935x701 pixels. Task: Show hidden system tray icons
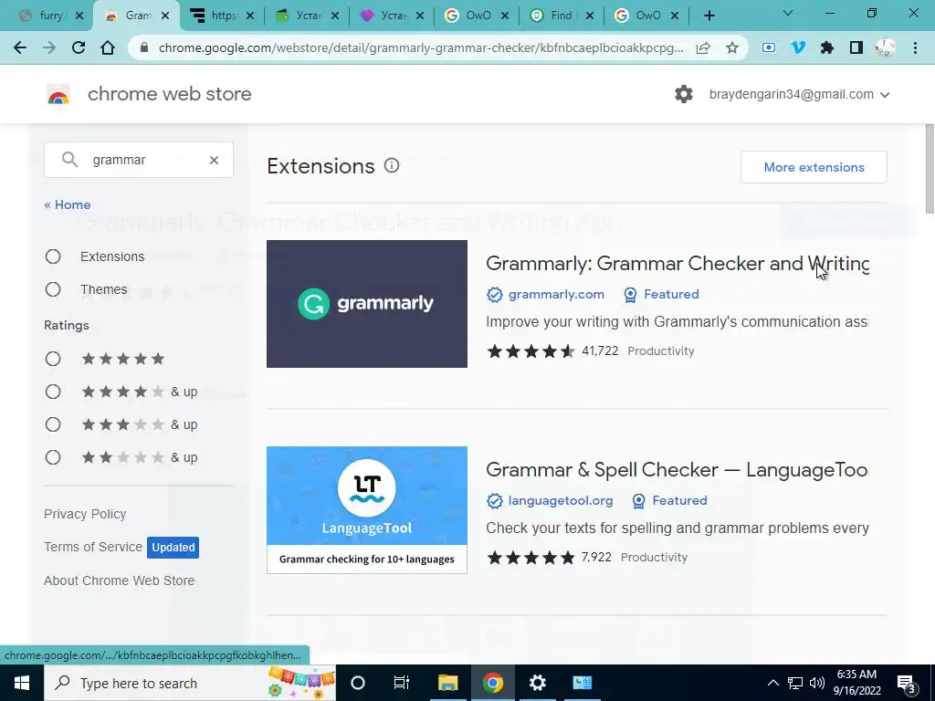point(772,683)
